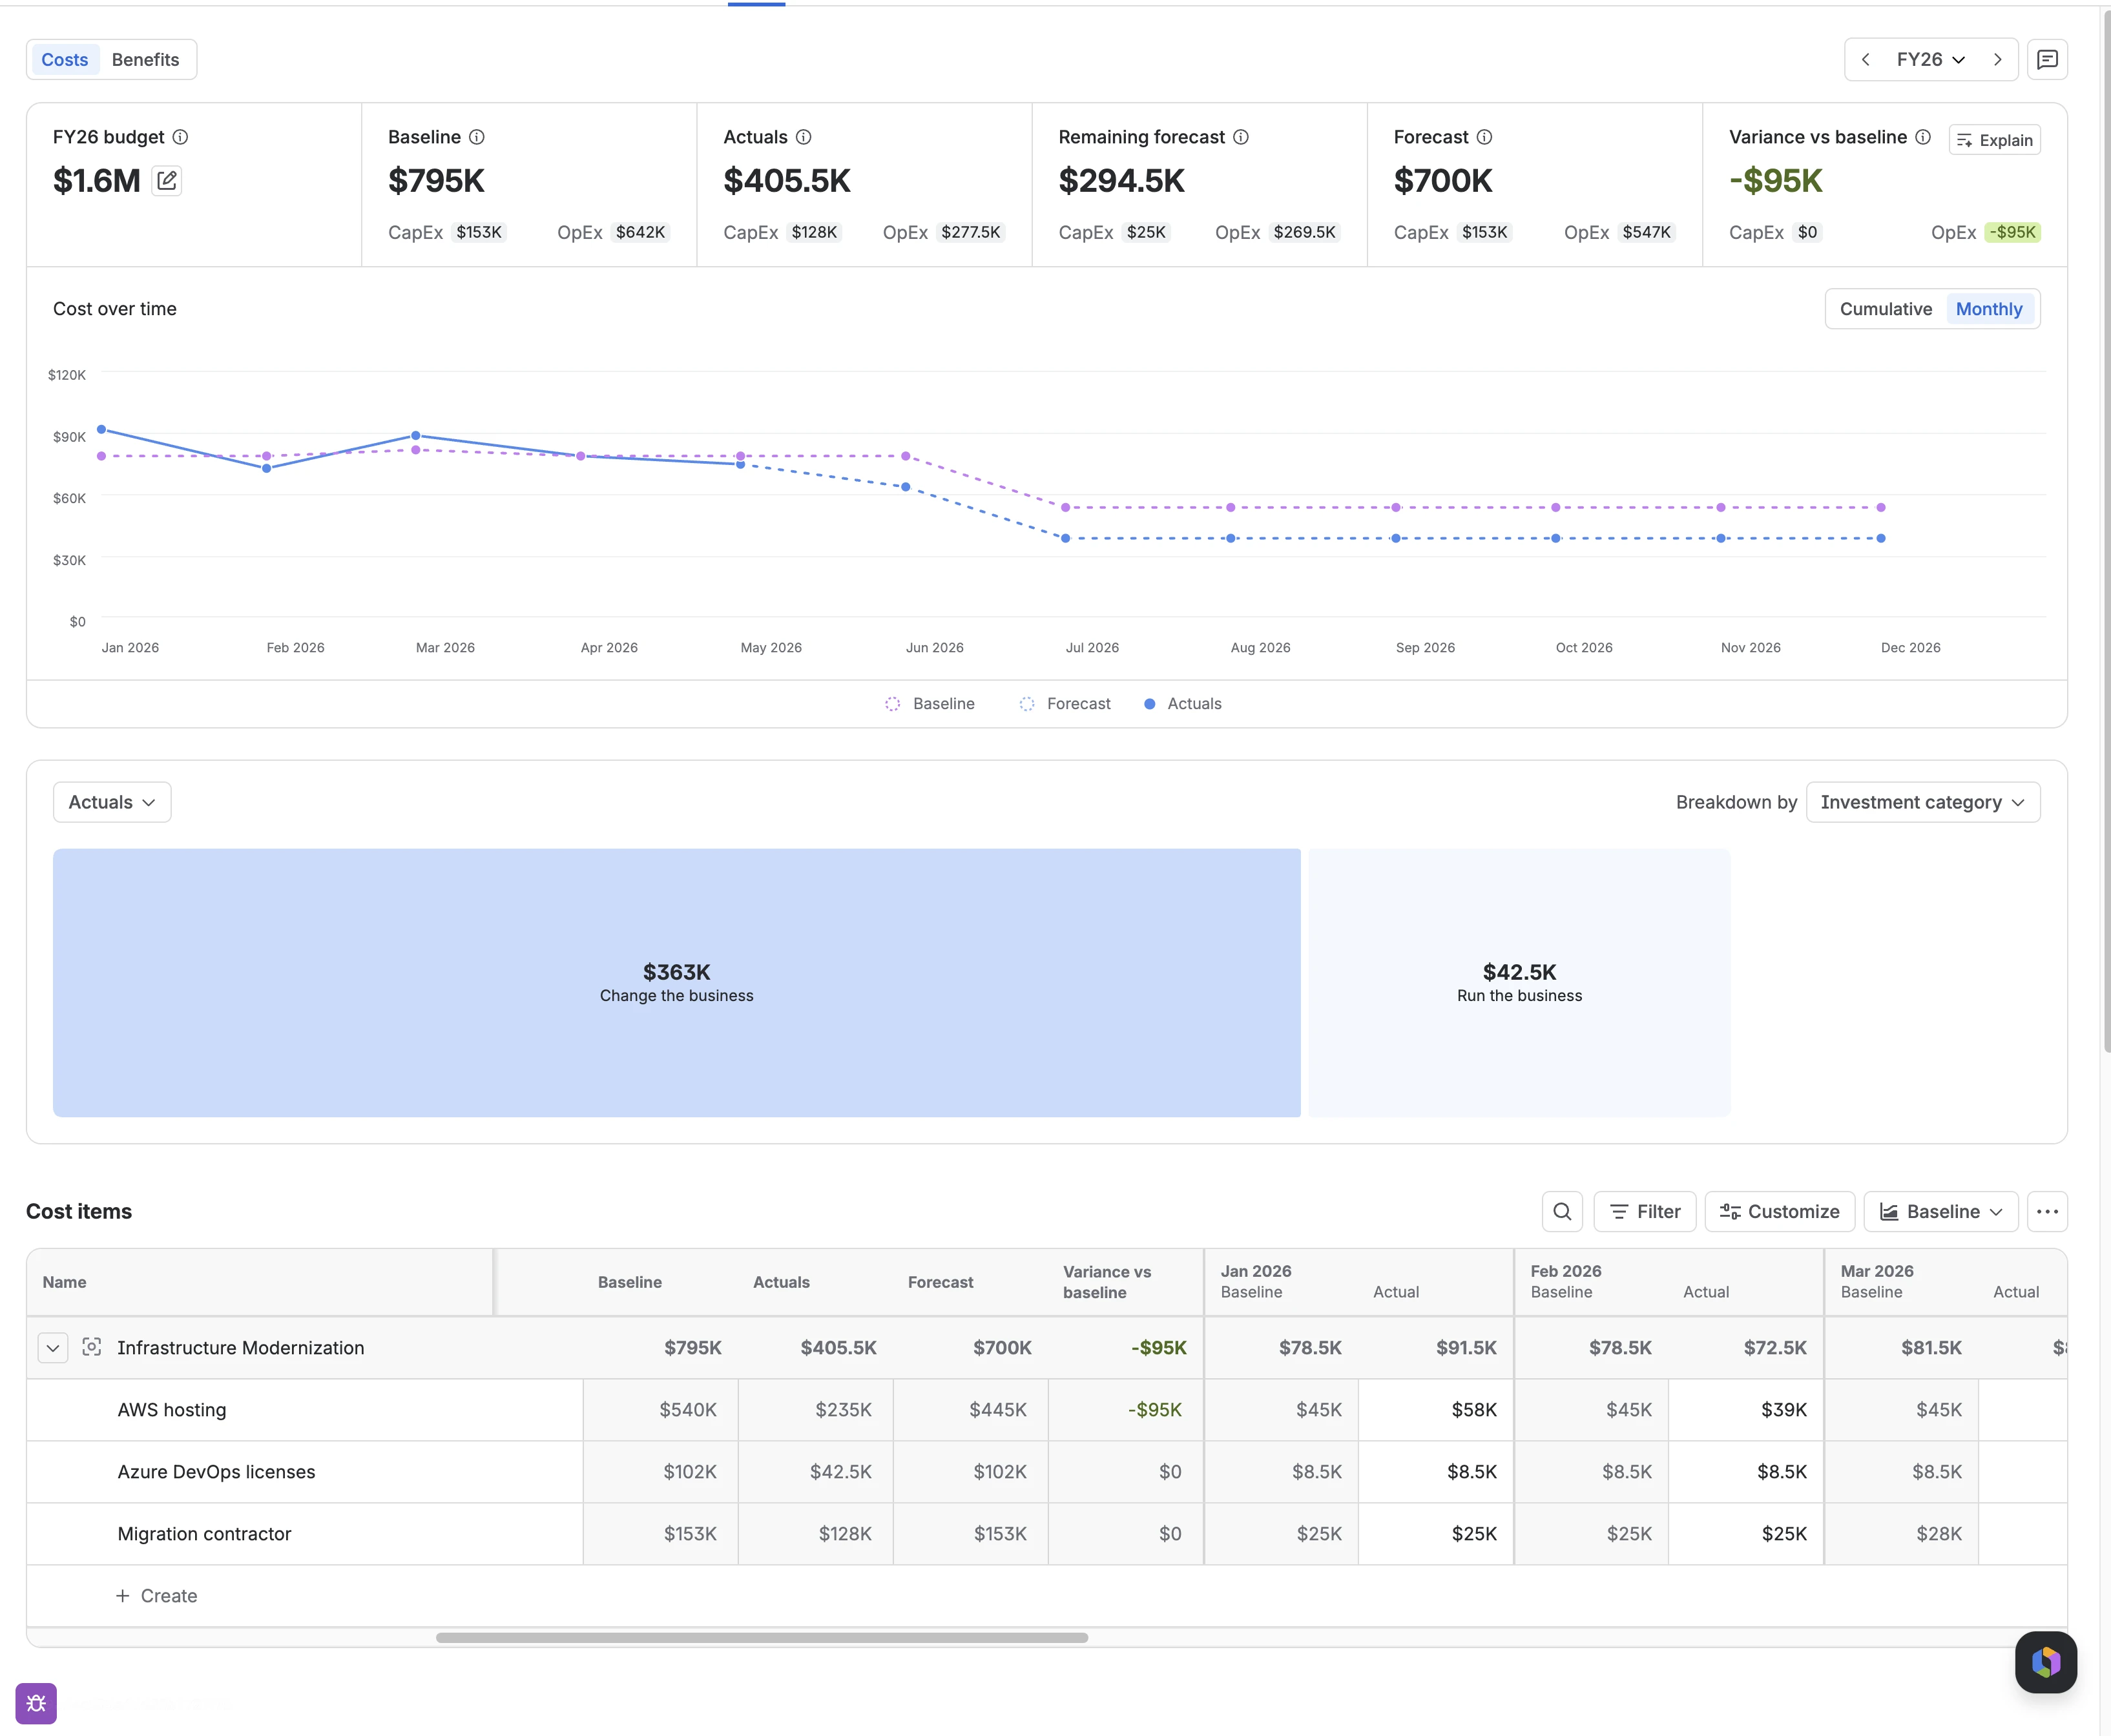Open more options for cost items
Image resolution: width=2111 pixels, height=1736 pixels.
coord(2047,1211)
